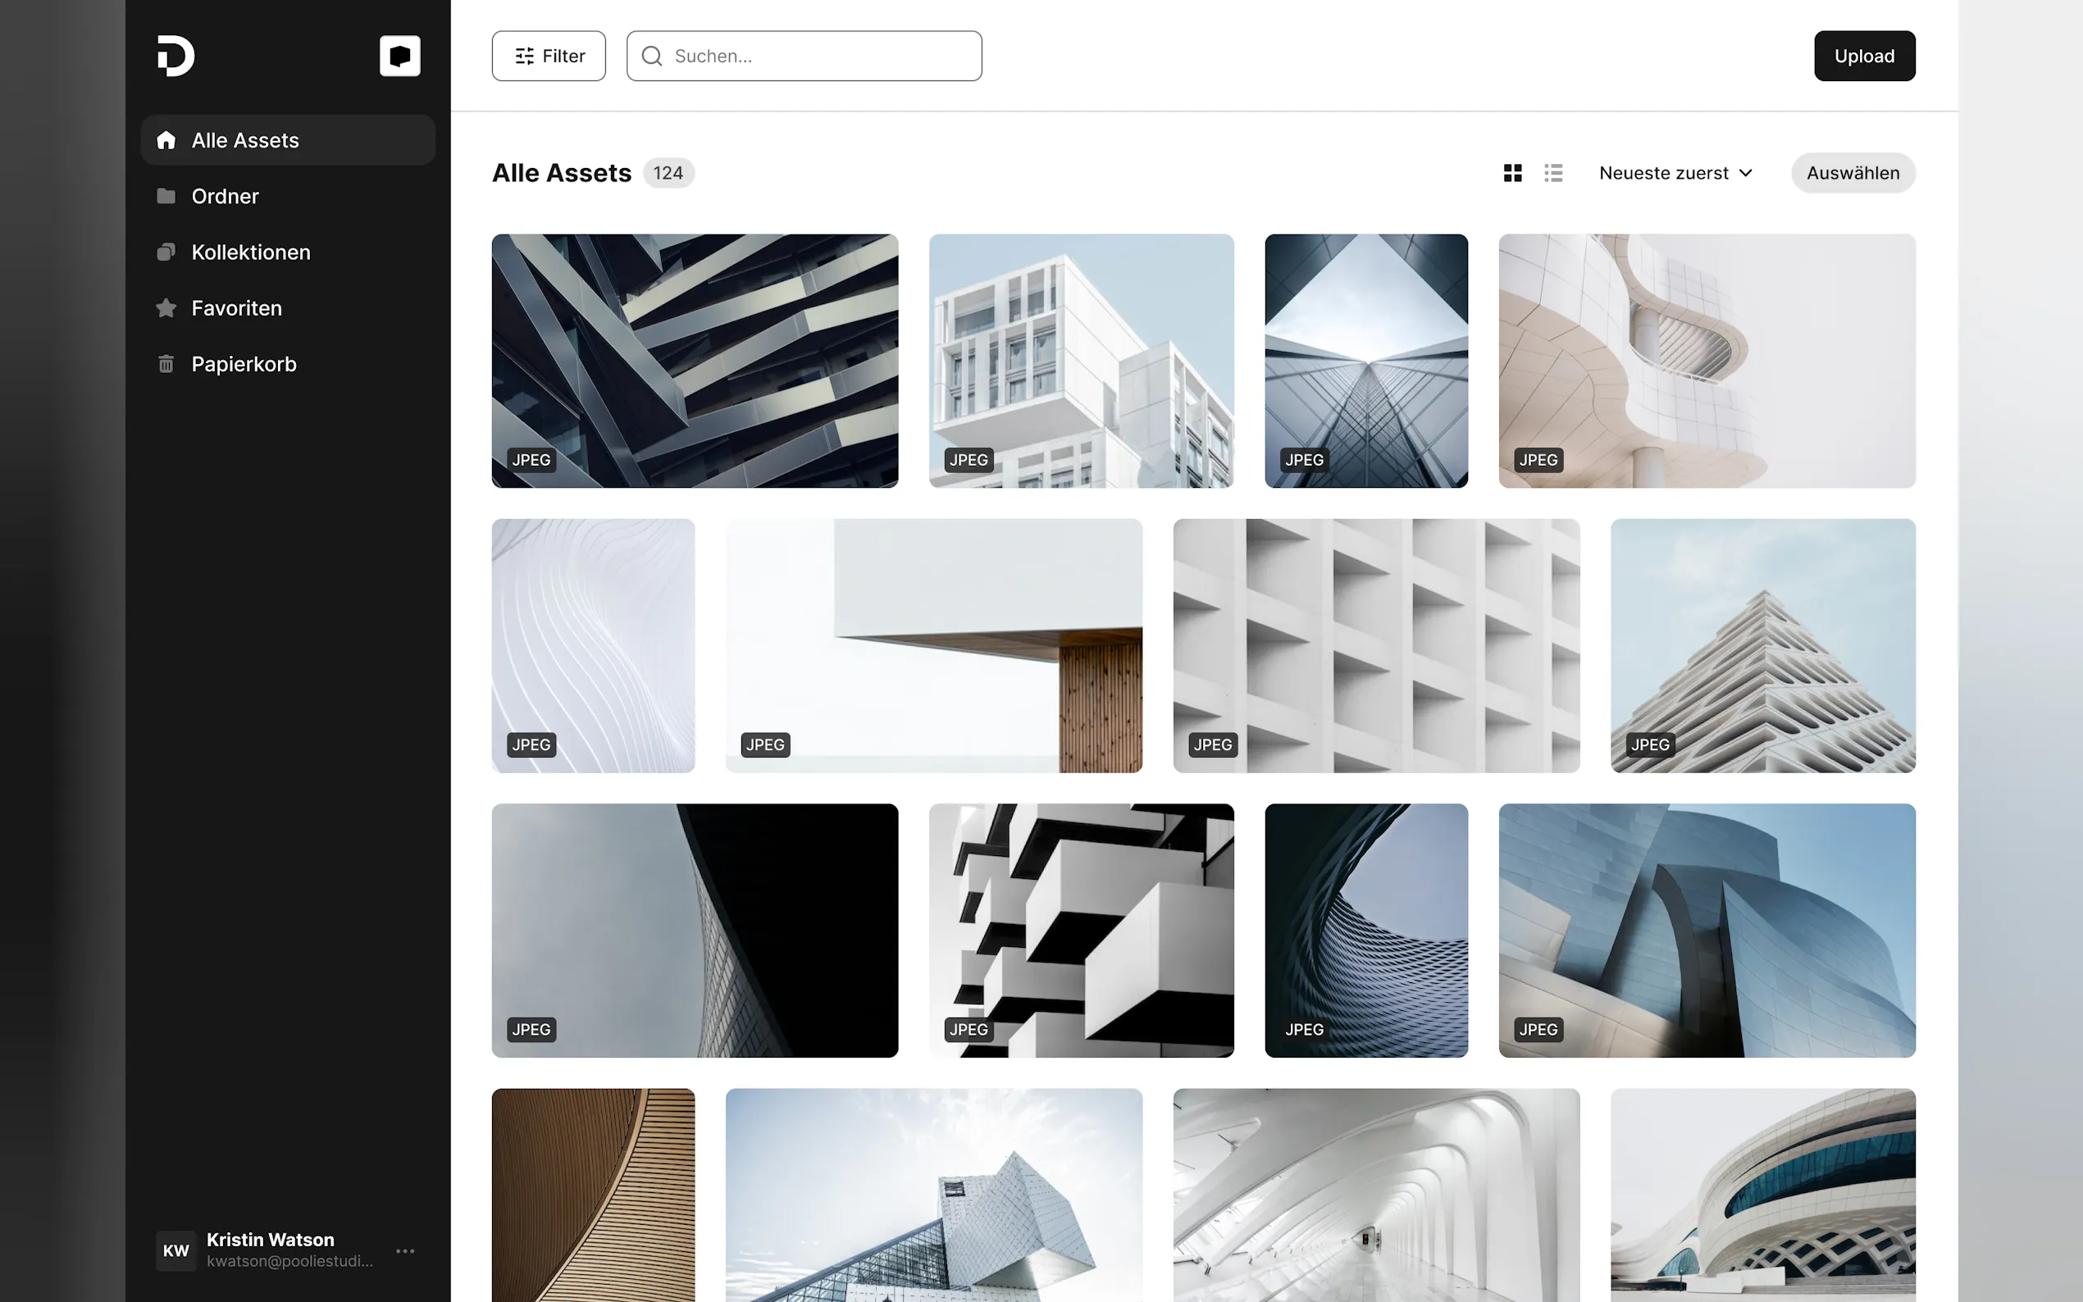
Task: Open the dark angular facade thumbnail
Action: 694,361
